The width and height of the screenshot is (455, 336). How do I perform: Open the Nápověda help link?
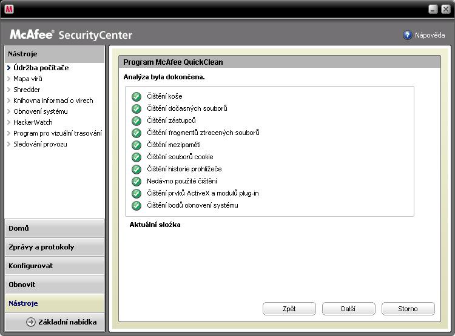pyautogui.click(x=430, y=35)
